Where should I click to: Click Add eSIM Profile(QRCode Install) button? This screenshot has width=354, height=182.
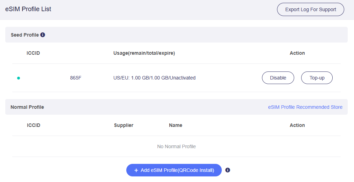click(174, 170)
